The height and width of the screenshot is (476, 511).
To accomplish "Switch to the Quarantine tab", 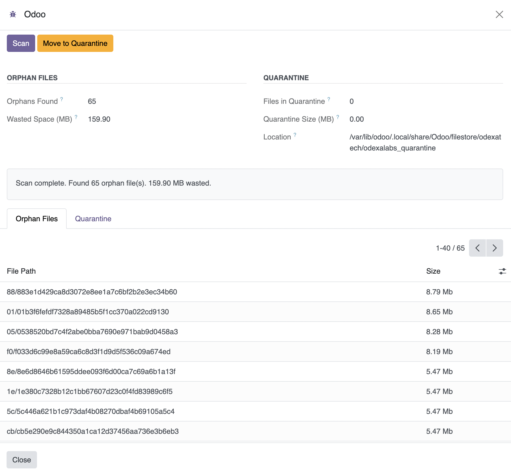I will pos(93,219).
